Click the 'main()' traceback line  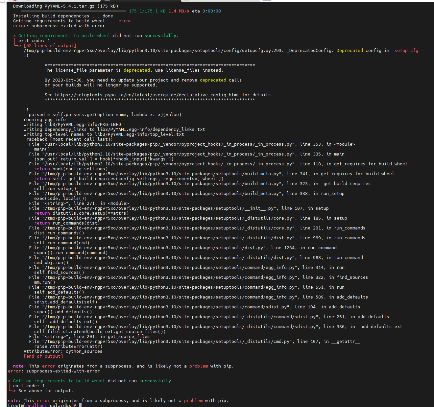pos(42,149)
